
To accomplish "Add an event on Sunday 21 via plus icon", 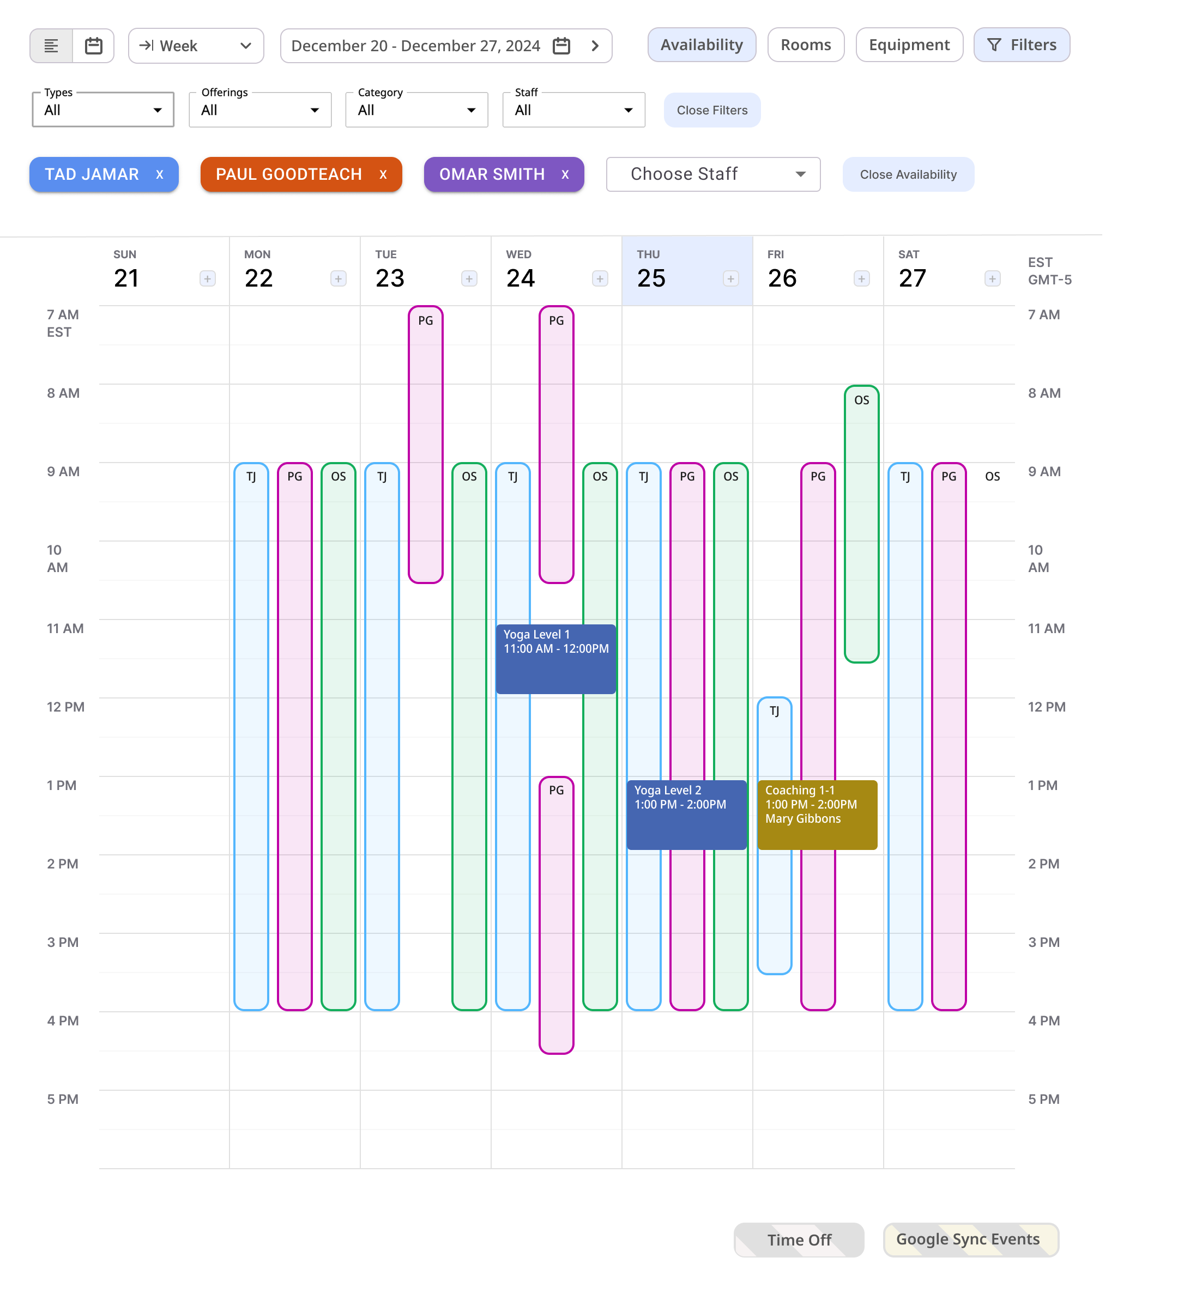I will tap(207, 278).
